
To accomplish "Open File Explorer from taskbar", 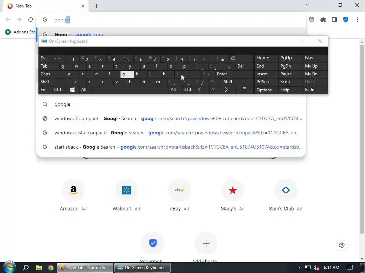I will coord(38,268).
